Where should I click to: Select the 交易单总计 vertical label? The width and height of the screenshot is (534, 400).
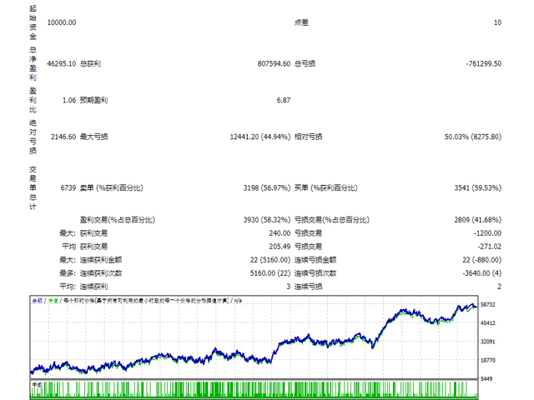[33, 188]
